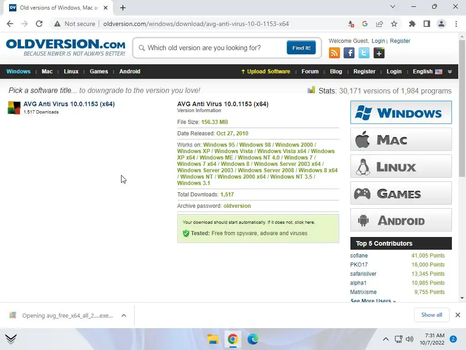Click Upload Software in nav bar
The width and height of the screenshot is (466, 350).
265,72
